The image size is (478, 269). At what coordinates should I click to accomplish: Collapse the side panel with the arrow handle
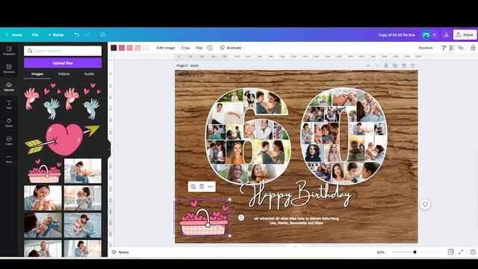coord(109,149)
